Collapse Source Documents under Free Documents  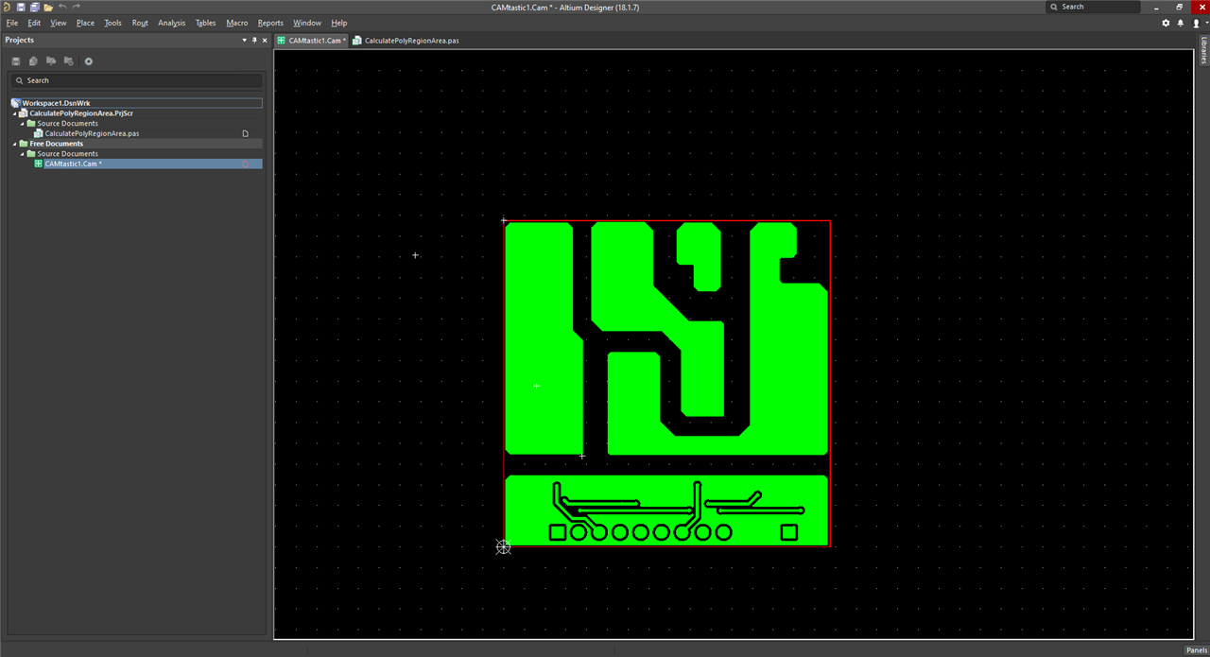[x=22, y=154]
